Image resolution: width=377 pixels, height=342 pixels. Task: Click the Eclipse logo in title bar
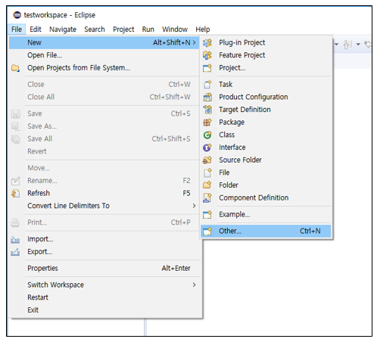coord(17,15)
